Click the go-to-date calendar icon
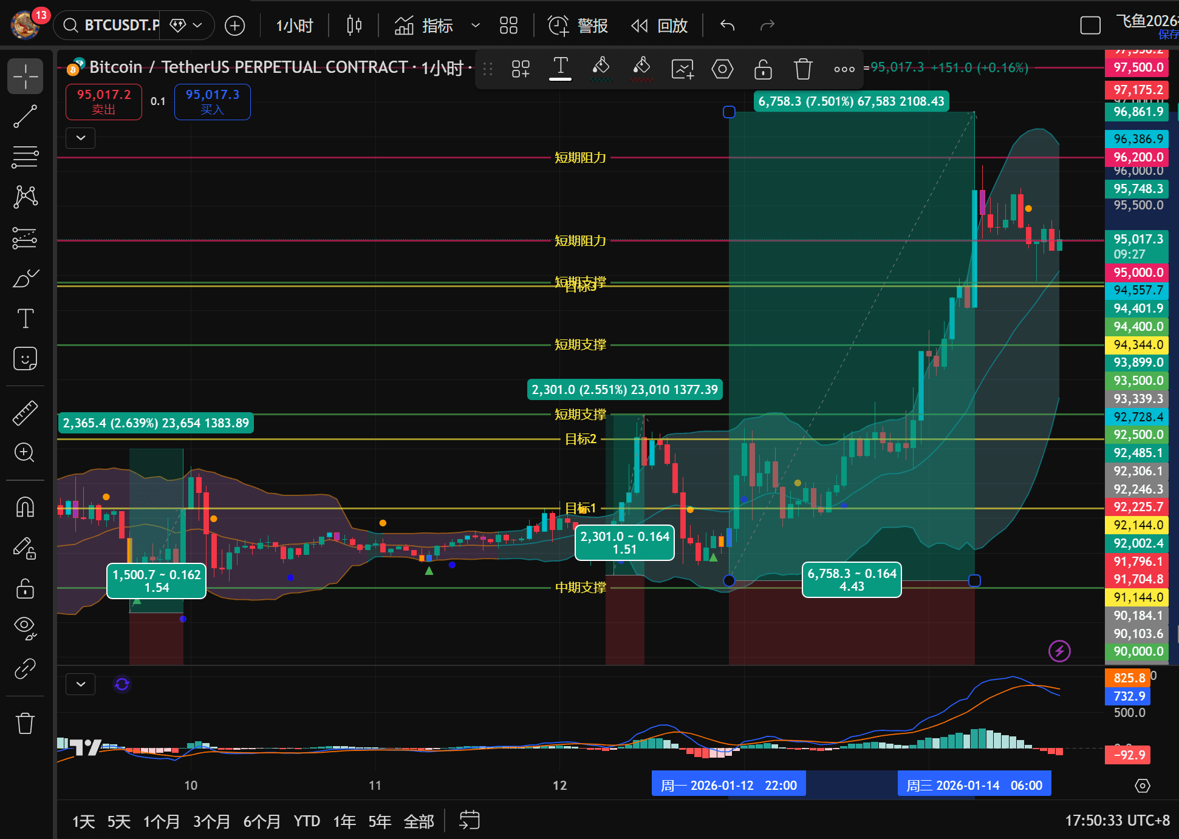The height and width of the screenshot is (839, 1179). click(x=469, y=820)
